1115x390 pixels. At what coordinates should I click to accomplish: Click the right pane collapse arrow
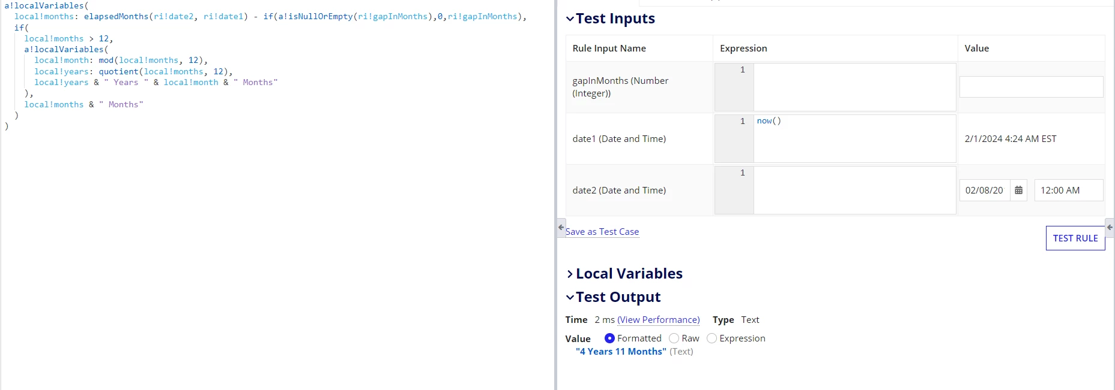click(1110, 228)
